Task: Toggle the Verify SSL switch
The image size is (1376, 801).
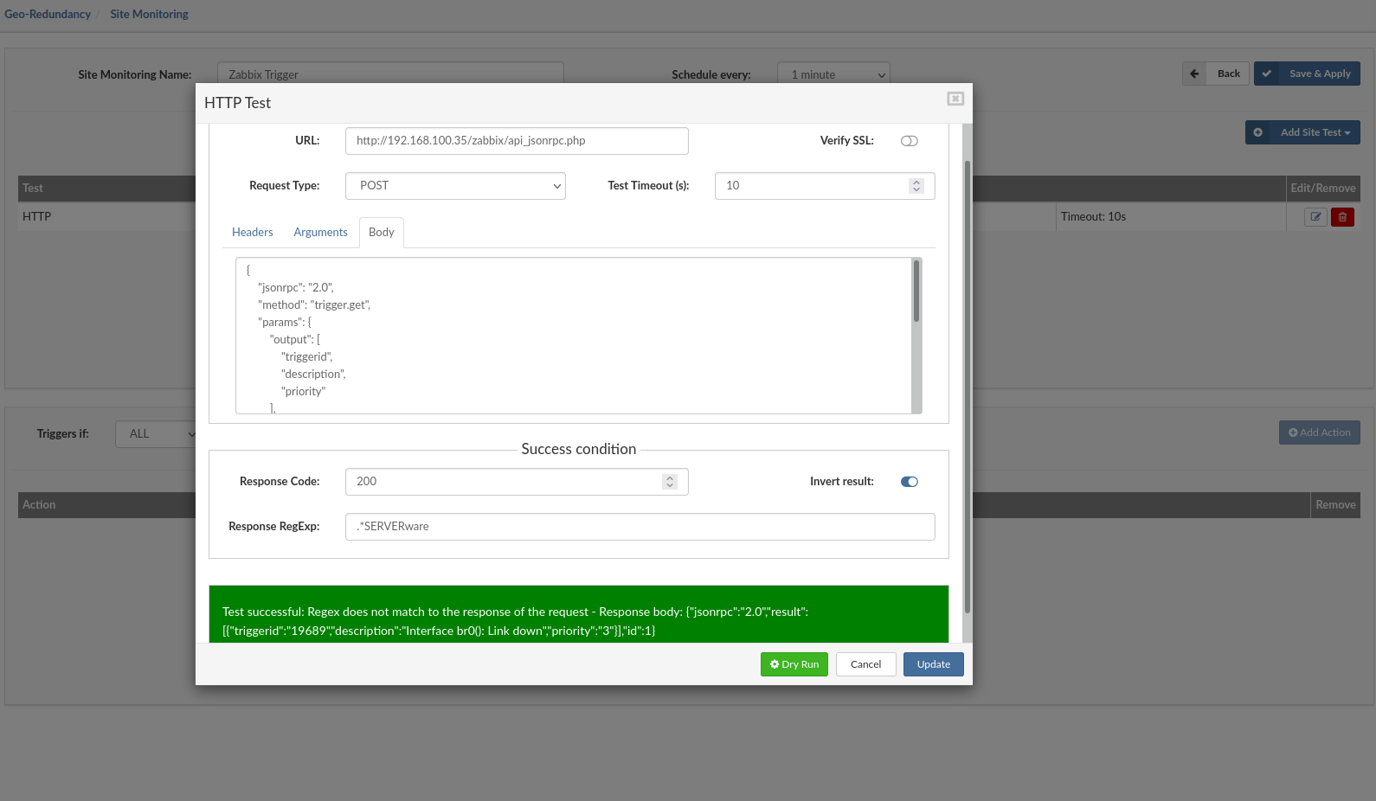Action: 909,141
